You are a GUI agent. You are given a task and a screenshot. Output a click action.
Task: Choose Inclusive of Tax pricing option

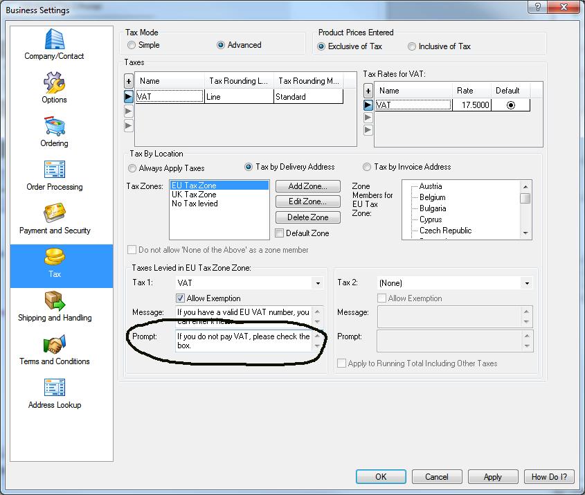click(413, 46)
